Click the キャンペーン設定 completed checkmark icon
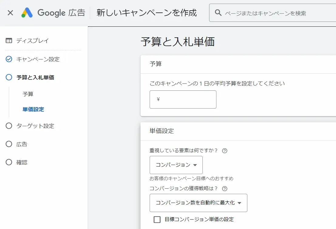This screenshot has height=229, width=336. 9,59
